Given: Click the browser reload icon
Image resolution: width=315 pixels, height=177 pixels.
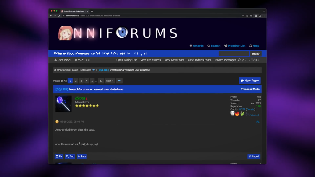Looking at the screenshot, I should click(x=59, y=16).
